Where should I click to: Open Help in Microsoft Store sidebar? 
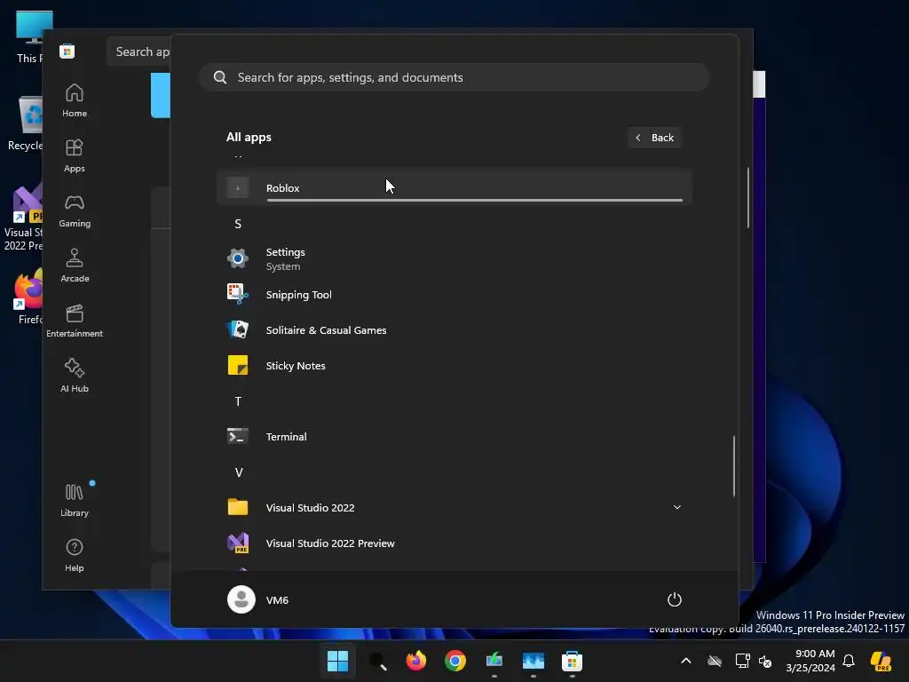click(75, 556)
